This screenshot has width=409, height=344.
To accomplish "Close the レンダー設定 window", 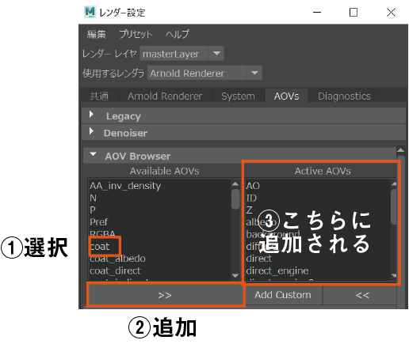I will point(391,12).
